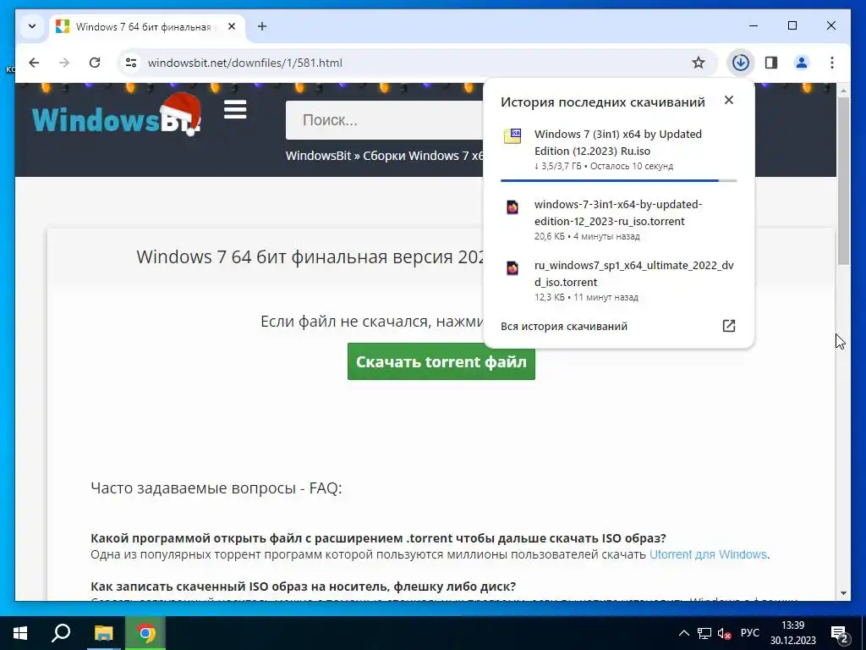Click the ISO file icon in downloads
Screen dimensions: 866x650
pyautogui.click(x=512, y=136)
